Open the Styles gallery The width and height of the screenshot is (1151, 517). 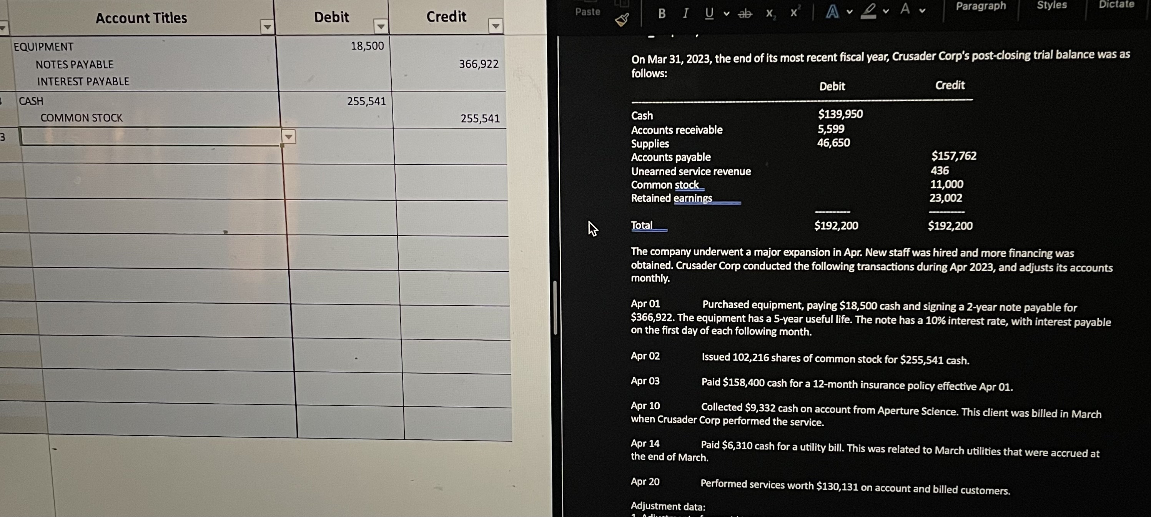pyautogui.click(x=1051, y=5)
